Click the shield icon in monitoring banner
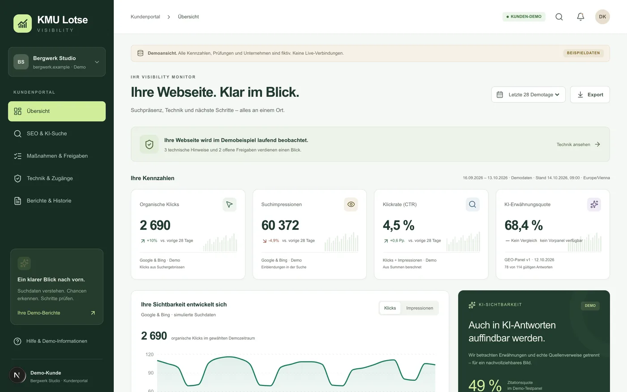The image size is (627, 392). [x=149, y=144]
